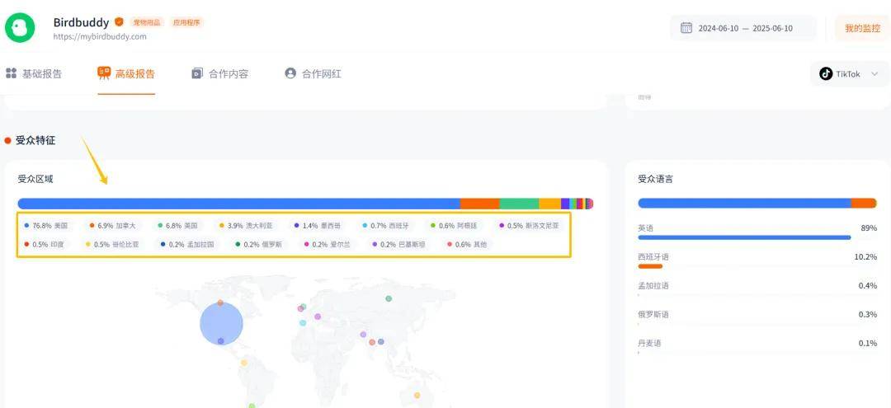Viewport: 891px width, 408px height.
Task: Click the 受众特征 section heading
Action: coord(35,140)
